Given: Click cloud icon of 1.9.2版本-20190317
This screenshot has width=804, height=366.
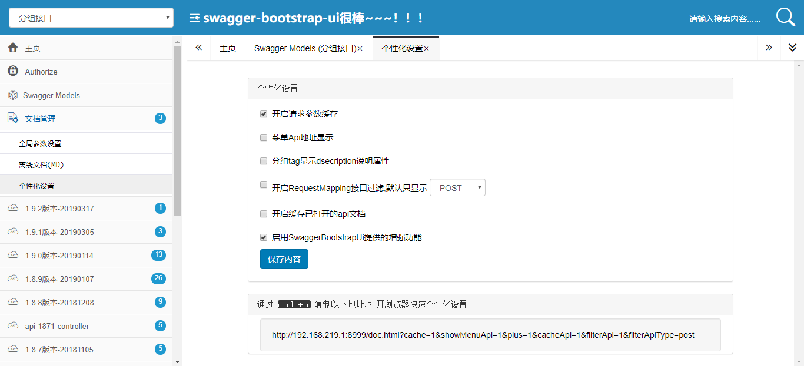Looking at the screenshot, I should click(13, 208).
